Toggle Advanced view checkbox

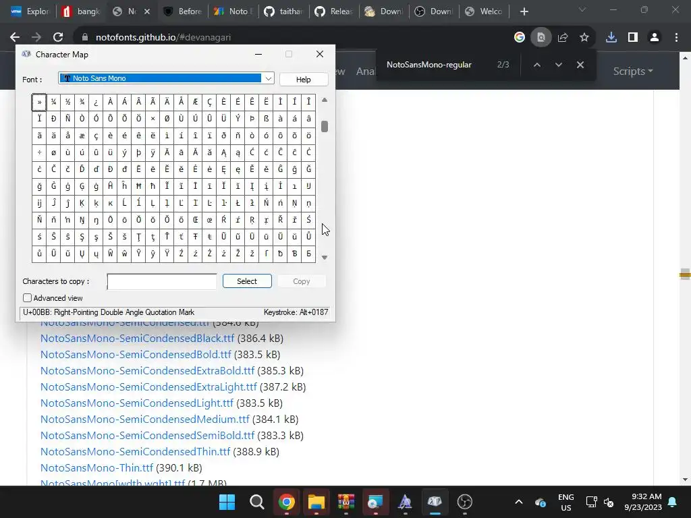click(27, 298)
